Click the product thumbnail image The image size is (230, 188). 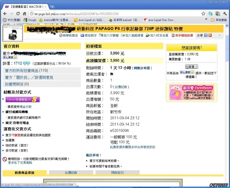(x=13, y=33)
